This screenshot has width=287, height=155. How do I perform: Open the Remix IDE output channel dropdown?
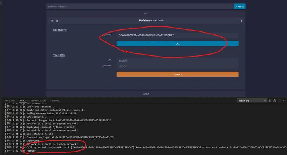click(x=252, y=100)
